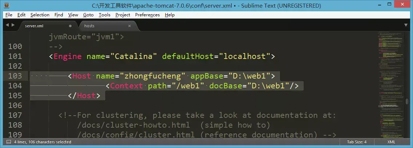Toggle side panel icon in status bar
413x148 pixels.
8,142
